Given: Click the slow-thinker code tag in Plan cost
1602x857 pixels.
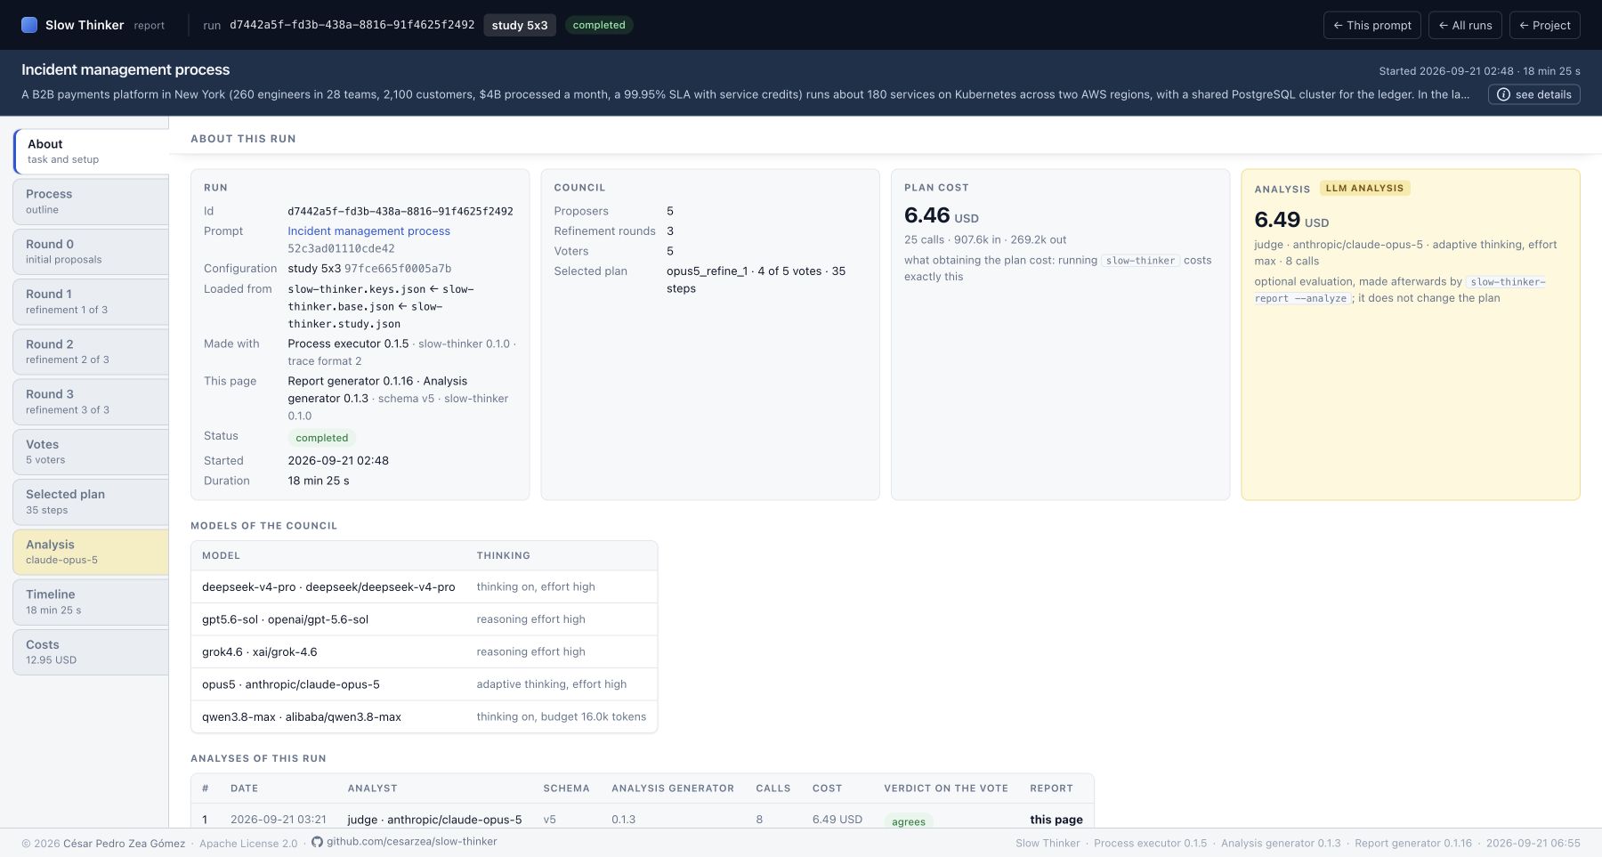Looking at the screenshot, I should point(1140,261).
